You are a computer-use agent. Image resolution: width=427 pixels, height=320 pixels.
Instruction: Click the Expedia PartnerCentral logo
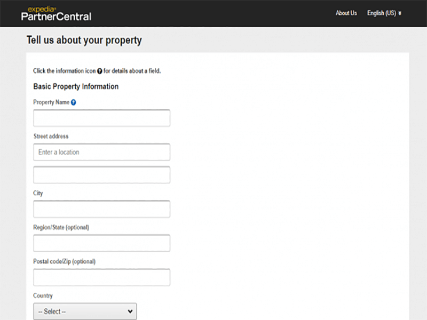[x=56, y=13]
